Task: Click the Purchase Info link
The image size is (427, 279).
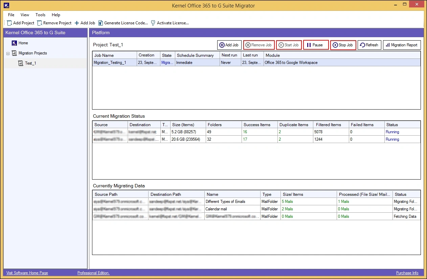Action: pyautogui.click(x=407, y=273)
